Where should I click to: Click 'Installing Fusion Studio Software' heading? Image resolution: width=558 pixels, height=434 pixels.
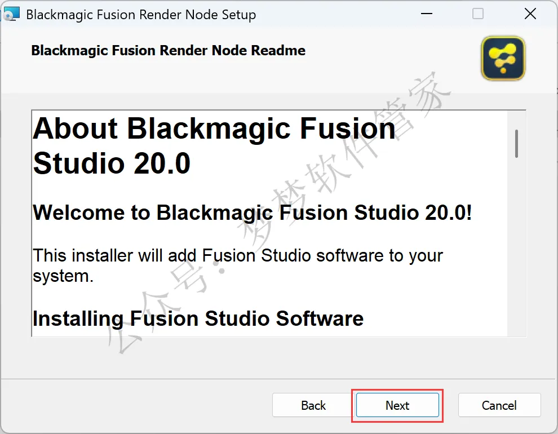198,318
